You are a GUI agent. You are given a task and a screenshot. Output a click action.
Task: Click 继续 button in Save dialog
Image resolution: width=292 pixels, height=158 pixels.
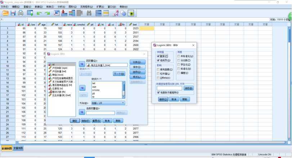(163, 99)
